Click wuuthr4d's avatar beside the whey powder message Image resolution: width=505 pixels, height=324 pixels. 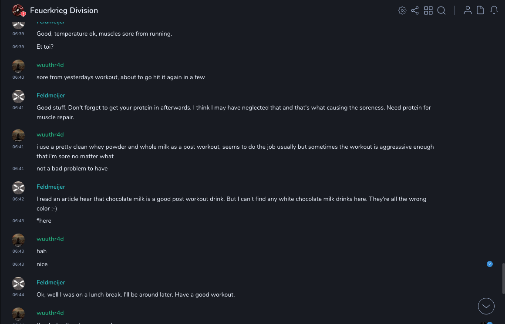pos(18,136)
